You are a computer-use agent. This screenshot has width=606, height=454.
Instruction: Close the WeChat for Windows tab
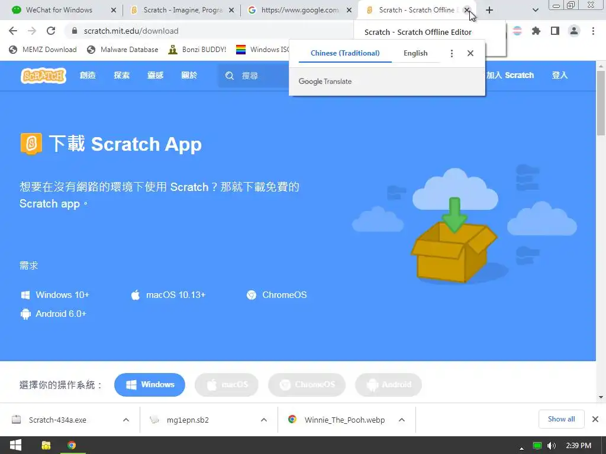pos(113,10)
